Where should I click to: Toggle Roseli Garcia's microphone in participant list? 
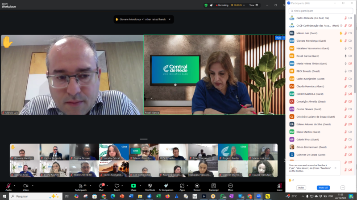click(345, 56)
